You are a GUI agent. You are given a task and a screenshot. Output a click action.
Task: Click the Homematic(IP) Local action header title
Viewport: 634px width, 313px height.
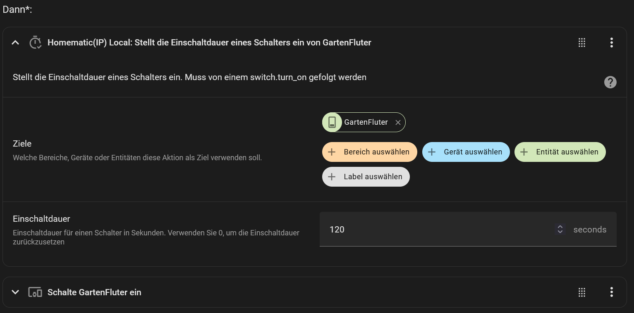pos(209,43)
